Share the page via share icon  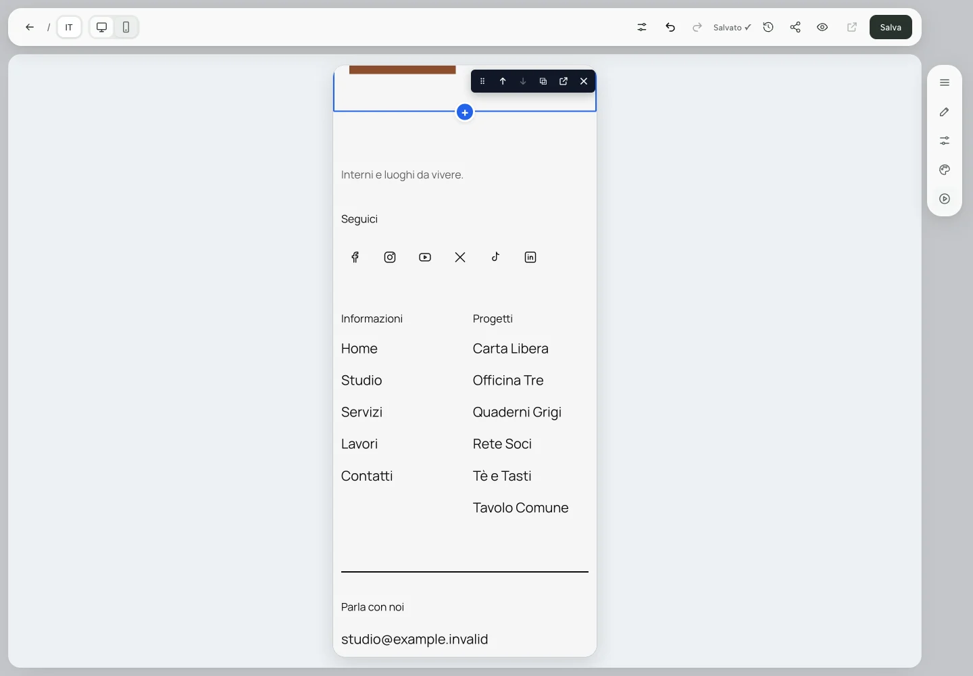point(795,27)
